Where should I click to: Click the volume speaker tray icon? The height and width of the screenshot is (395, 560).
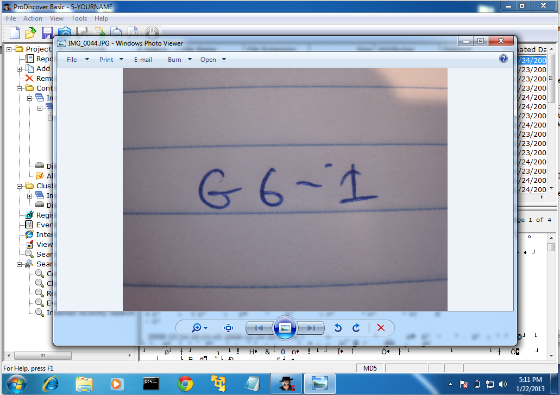click(x=503, y=384)
